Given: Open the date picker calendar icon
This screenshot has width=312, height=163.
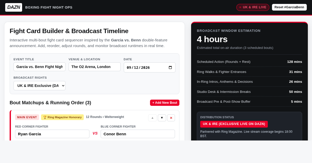Looking at the screenshot, I should pyautogui.click(x=170, y=68).
